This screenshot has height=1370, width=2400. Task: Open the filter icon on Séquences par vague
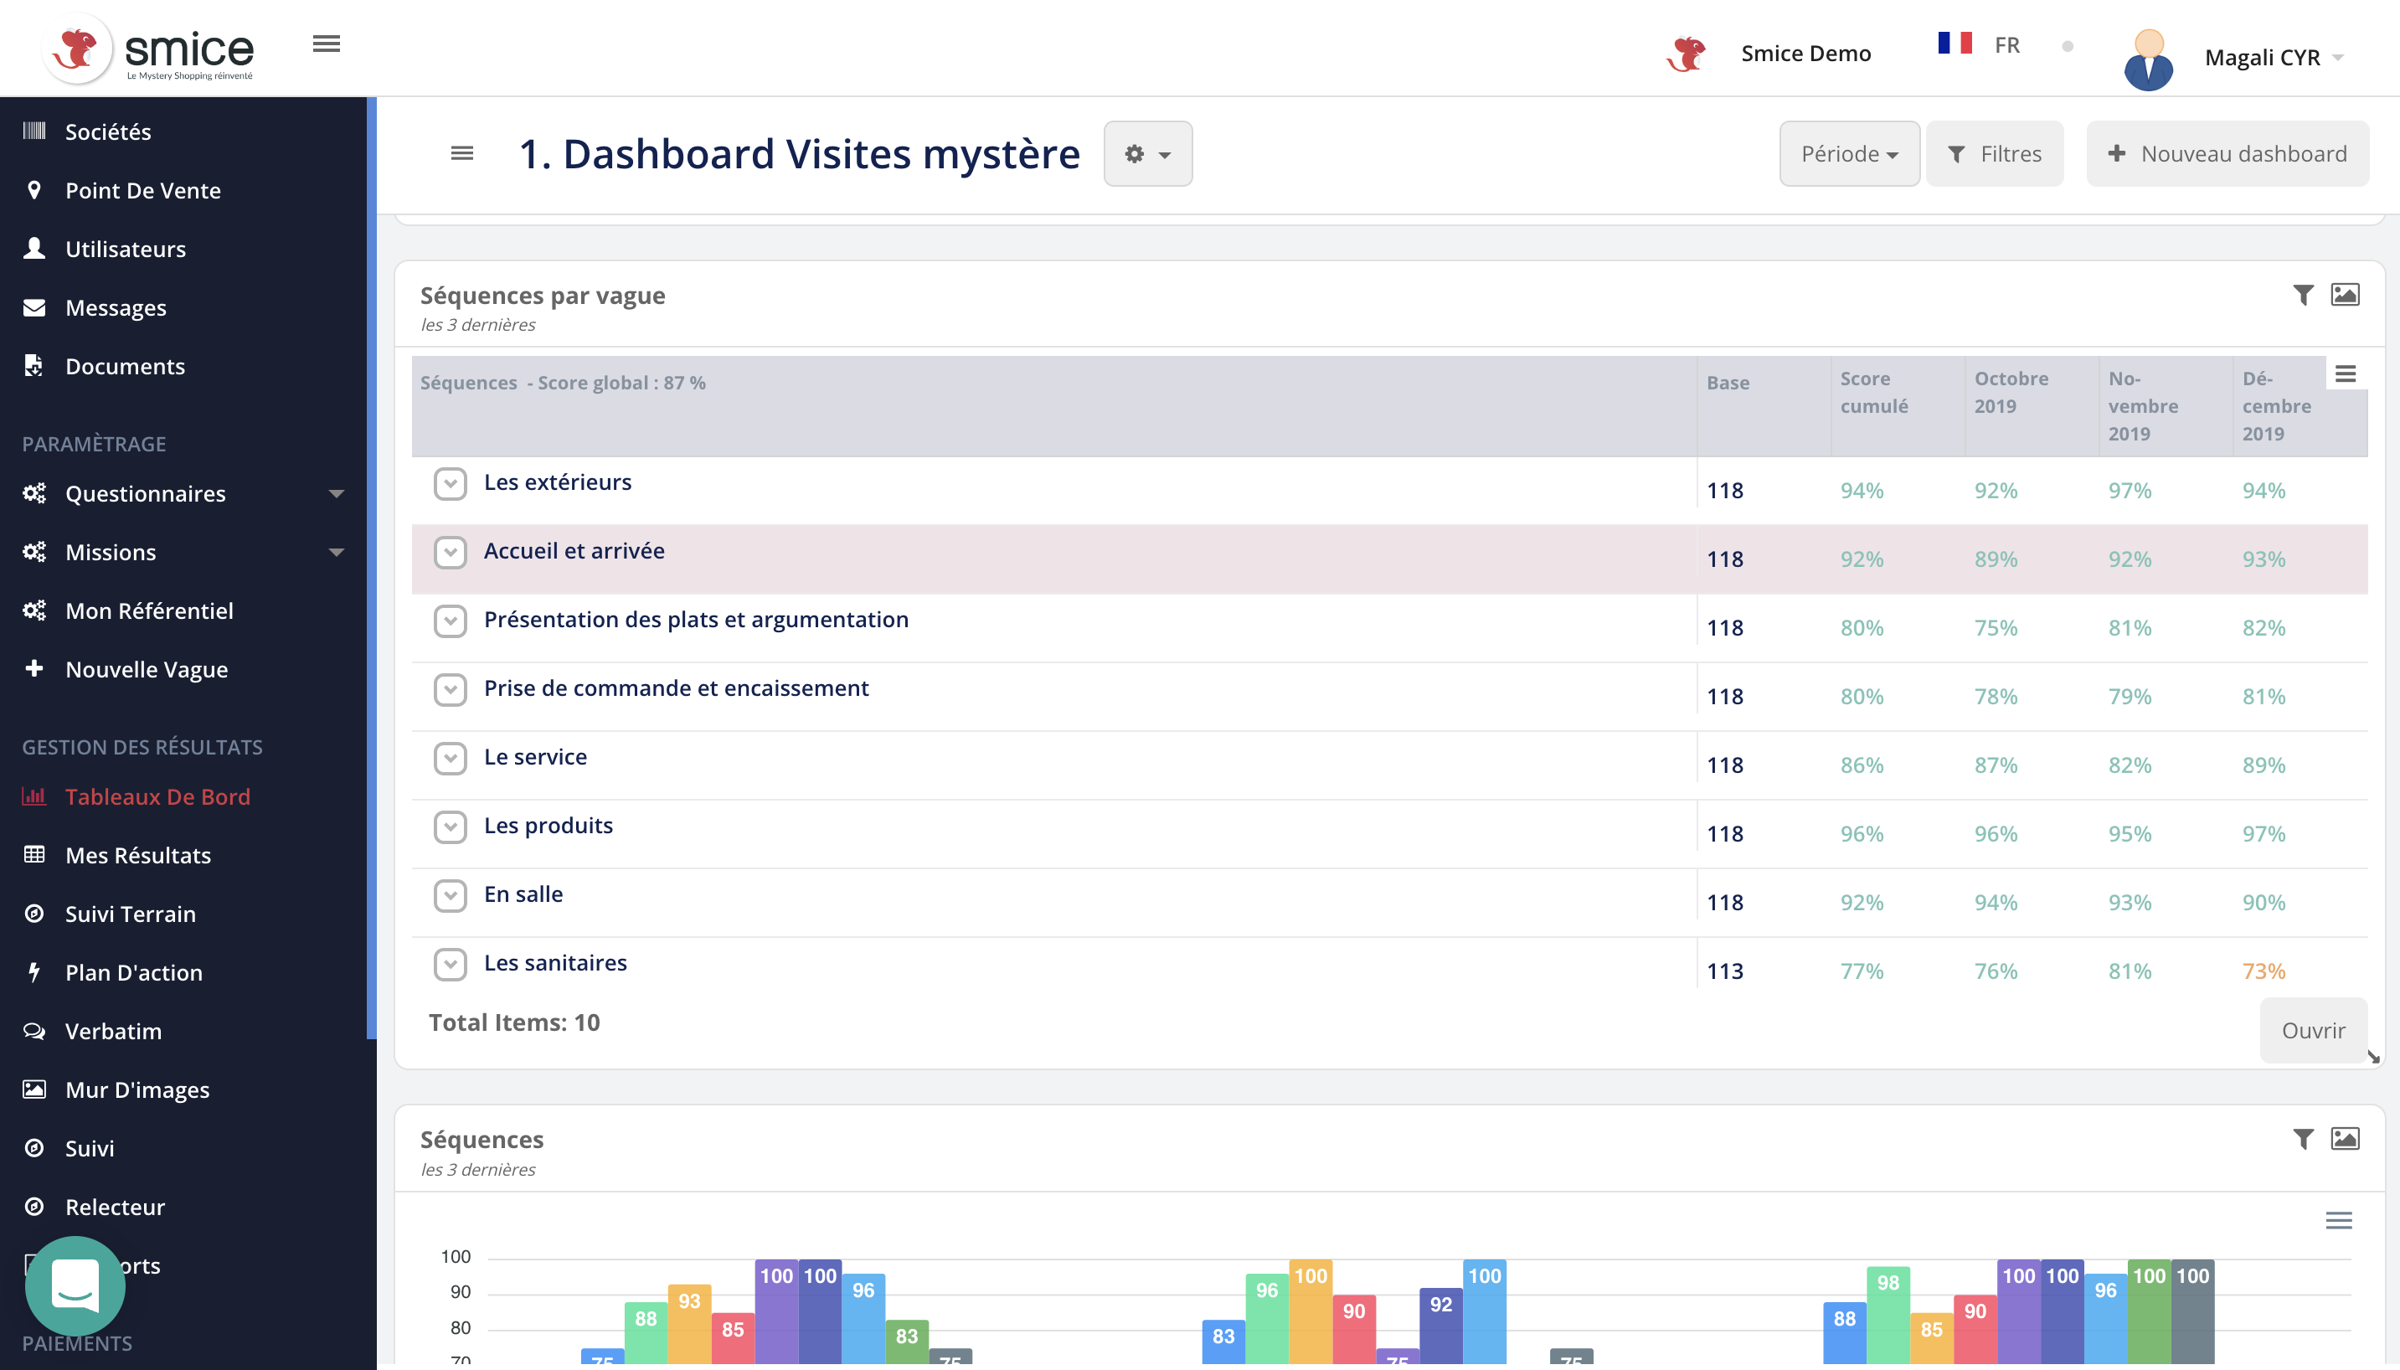click(x=2302, y=295)
